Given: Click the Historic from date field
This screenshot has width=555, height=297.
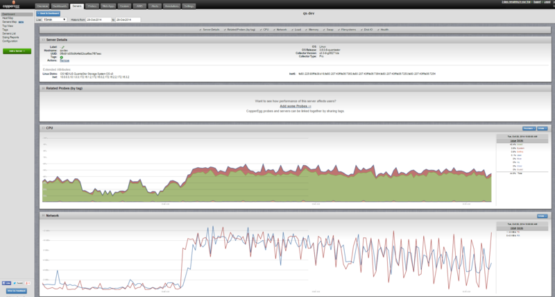Looking at the screenshot, I should pos(99,20).
